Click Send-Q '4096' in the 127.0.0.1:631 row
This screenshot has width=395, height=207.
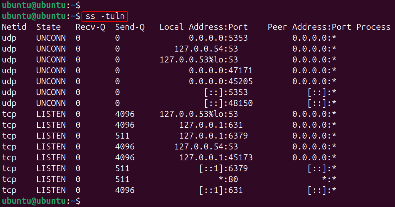125,125
